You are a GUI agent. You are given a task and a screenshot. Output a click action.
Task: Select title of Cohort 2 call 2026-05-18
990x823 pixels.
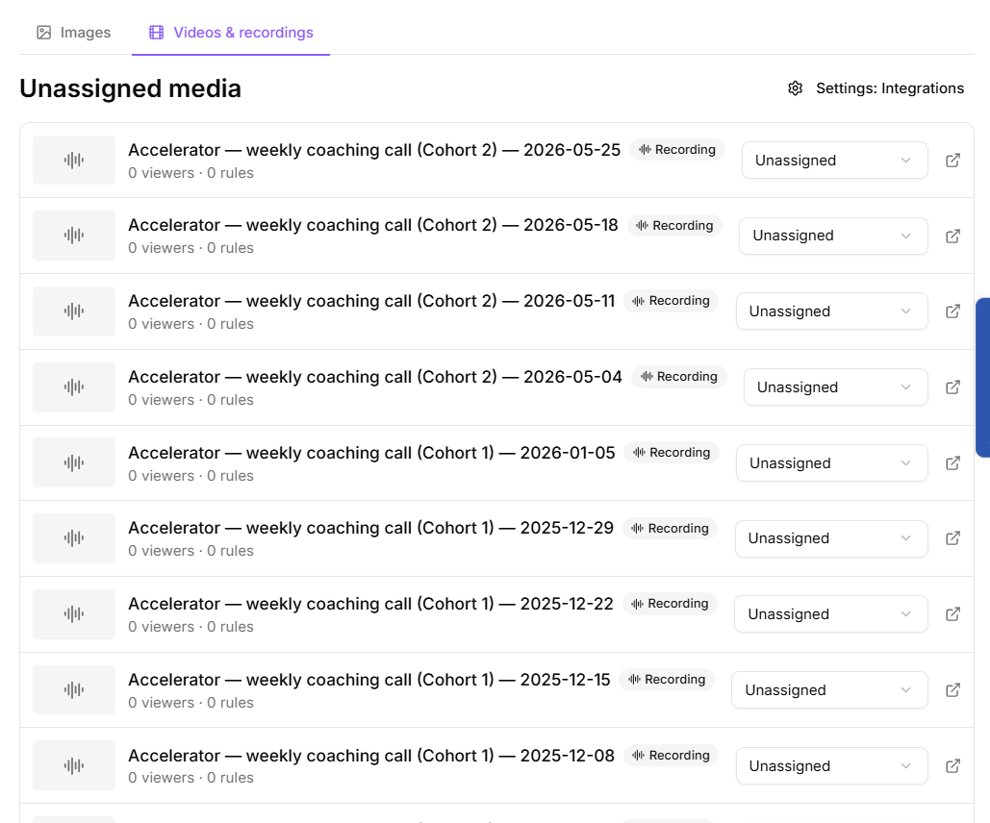[373, 225]
